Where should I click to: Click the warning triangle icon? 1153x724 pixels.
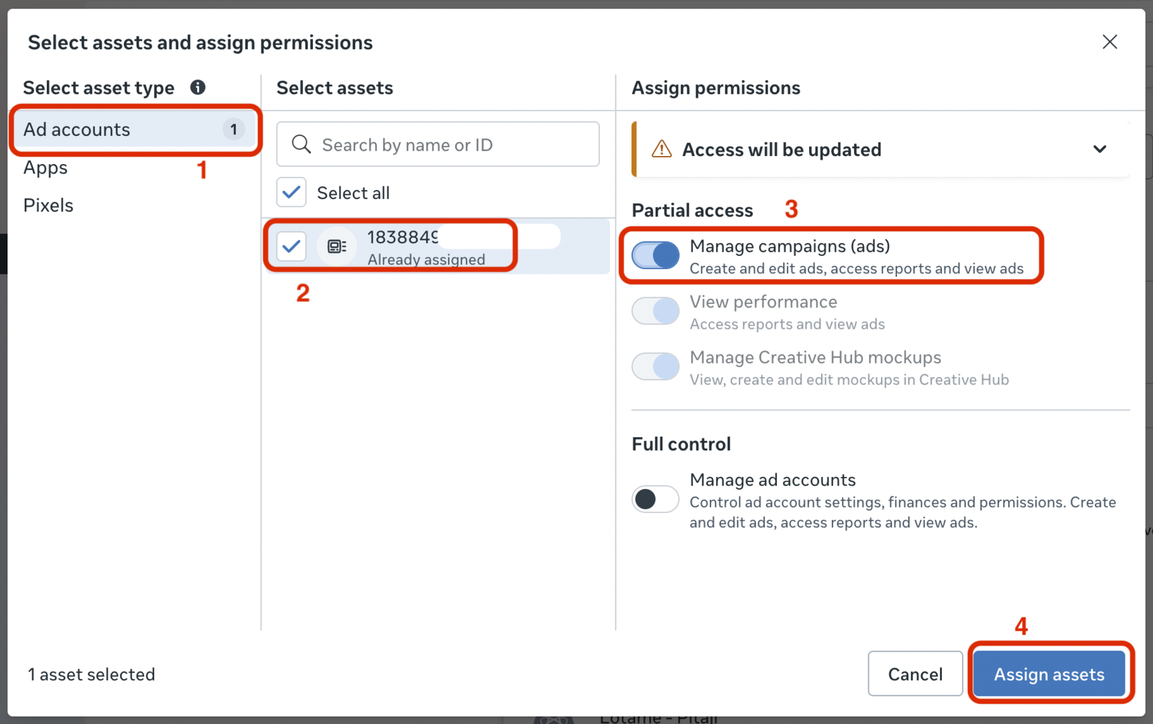[x=662, y=149]
